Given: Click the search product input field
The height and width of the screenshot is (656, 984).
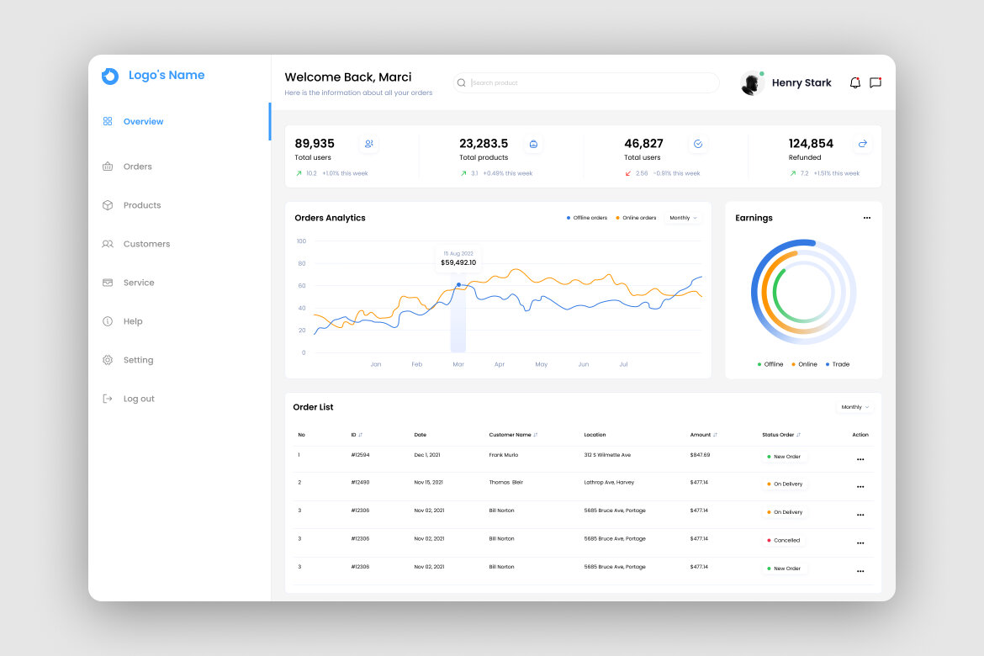Looking at the screenshot, I should pyautogui.click(x=586, y=82).
